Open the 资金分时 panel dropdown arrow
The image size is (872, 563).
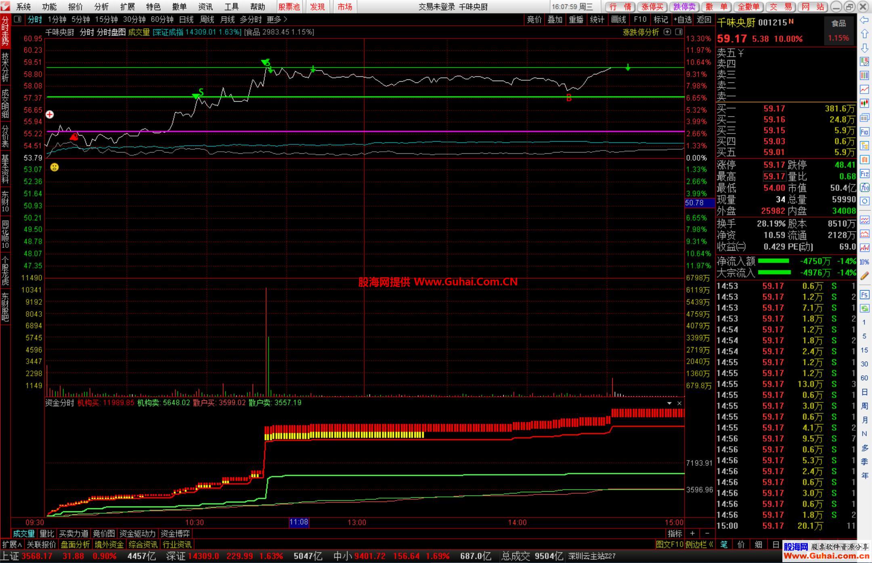[x=669, y=403]
